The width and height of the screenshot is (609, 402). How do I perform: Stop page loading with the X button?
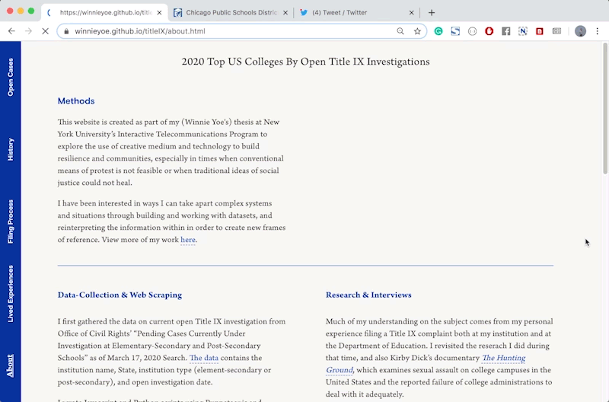pos(45,31)
